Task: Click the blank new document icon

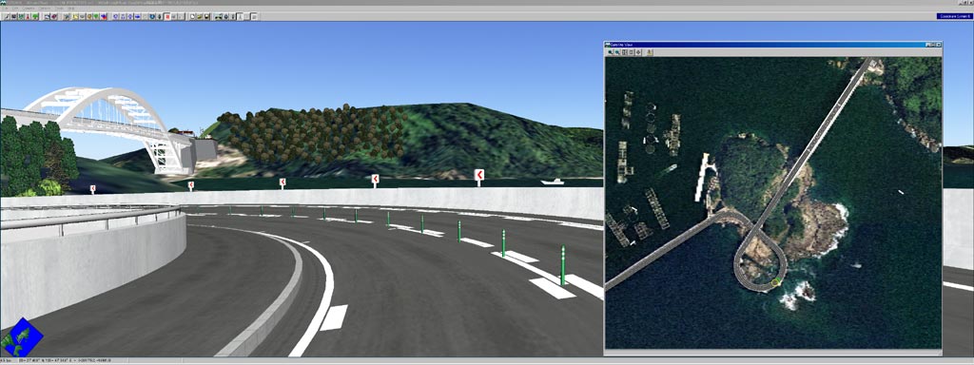Action: [192, 17]
